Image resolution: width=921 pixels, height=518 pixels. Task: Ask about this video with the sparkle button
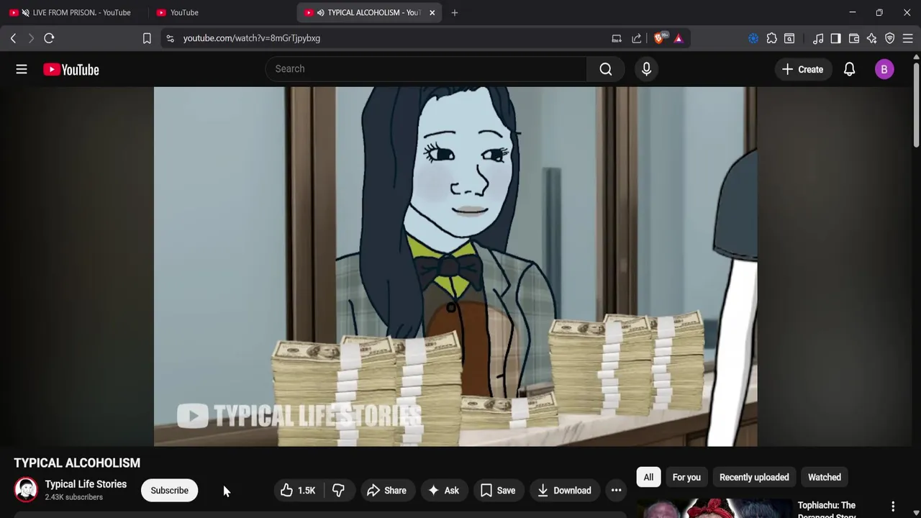(x=443, y=491)
